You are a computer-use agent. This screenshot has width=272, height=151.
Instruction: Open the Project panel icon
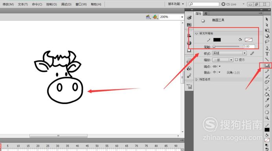point(189,86)
